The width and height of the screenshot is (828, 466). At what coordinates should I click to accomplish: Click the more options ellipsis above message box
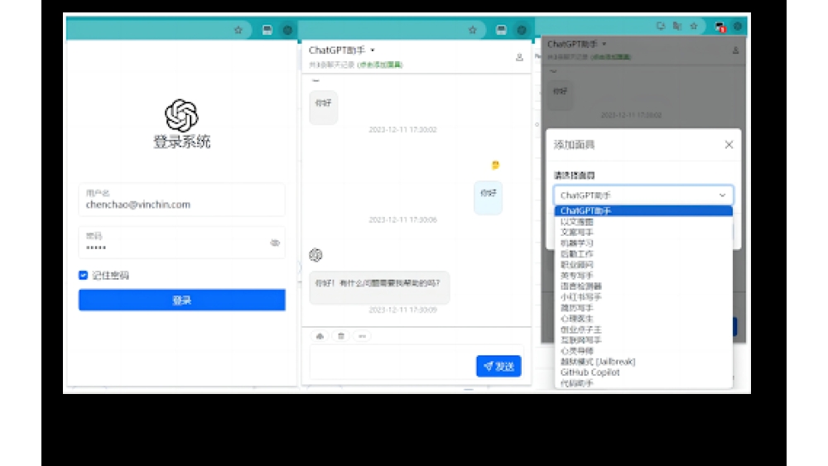point(363,336)
